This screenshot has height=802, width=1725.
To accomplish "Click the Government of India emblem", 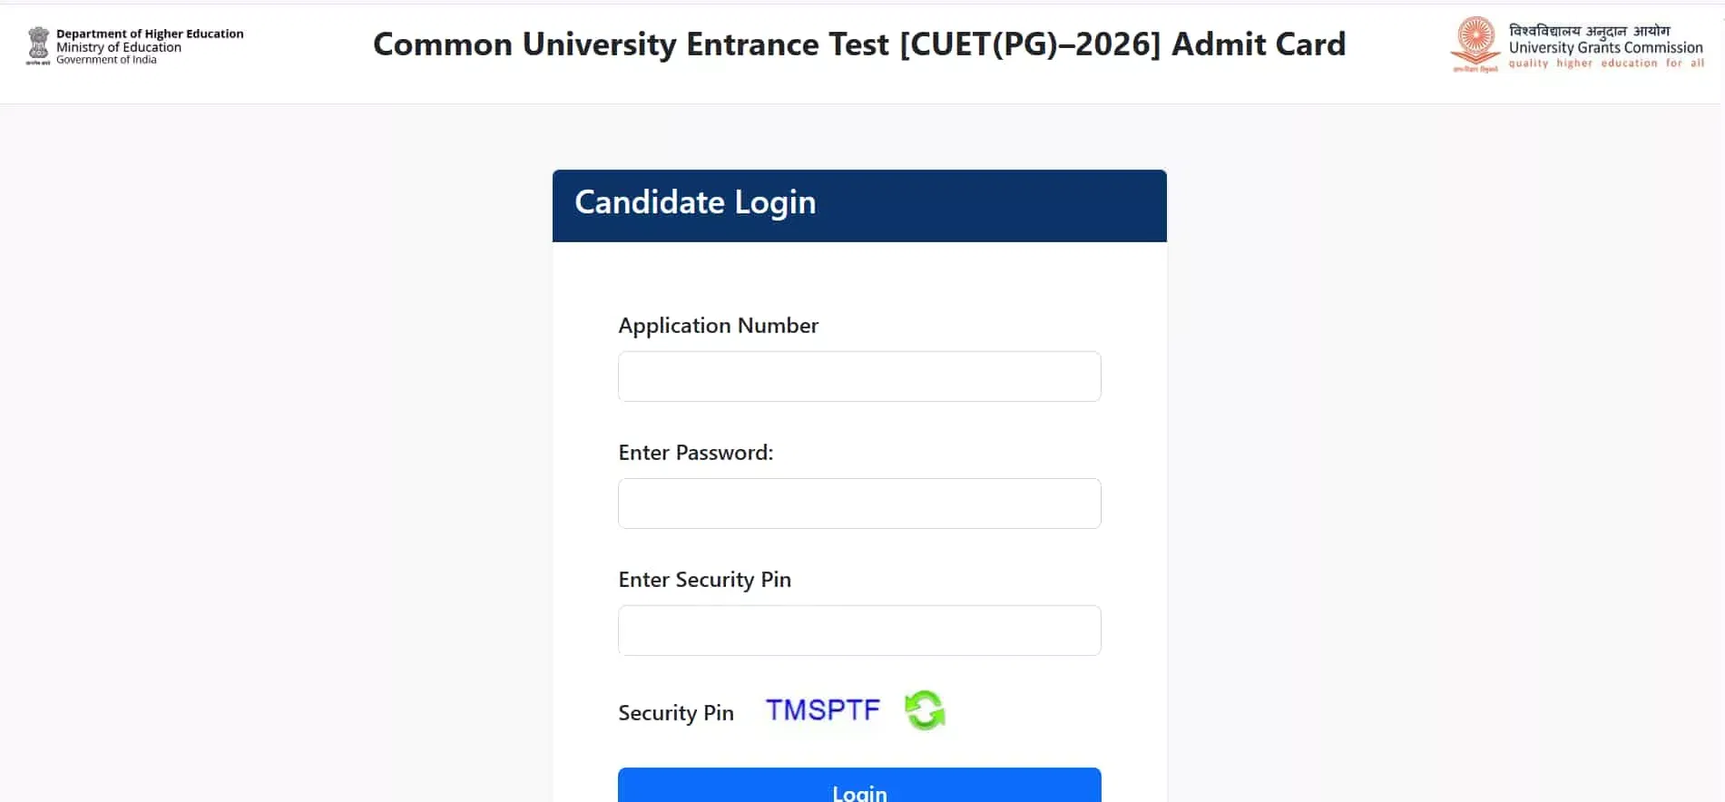I will click(x=38, y=45).
